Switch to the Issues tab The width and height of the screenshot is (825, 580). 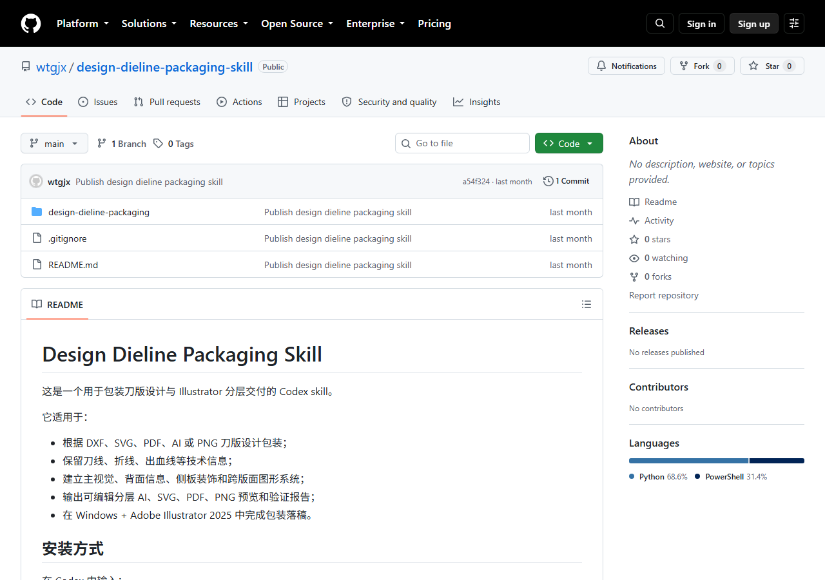point(97,102)
